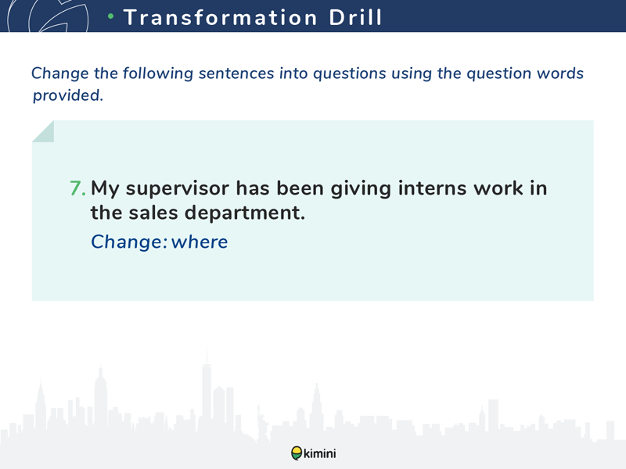The image size is (626, 469).
Task: Click the green number 7 label
Action: pos(77,188)
